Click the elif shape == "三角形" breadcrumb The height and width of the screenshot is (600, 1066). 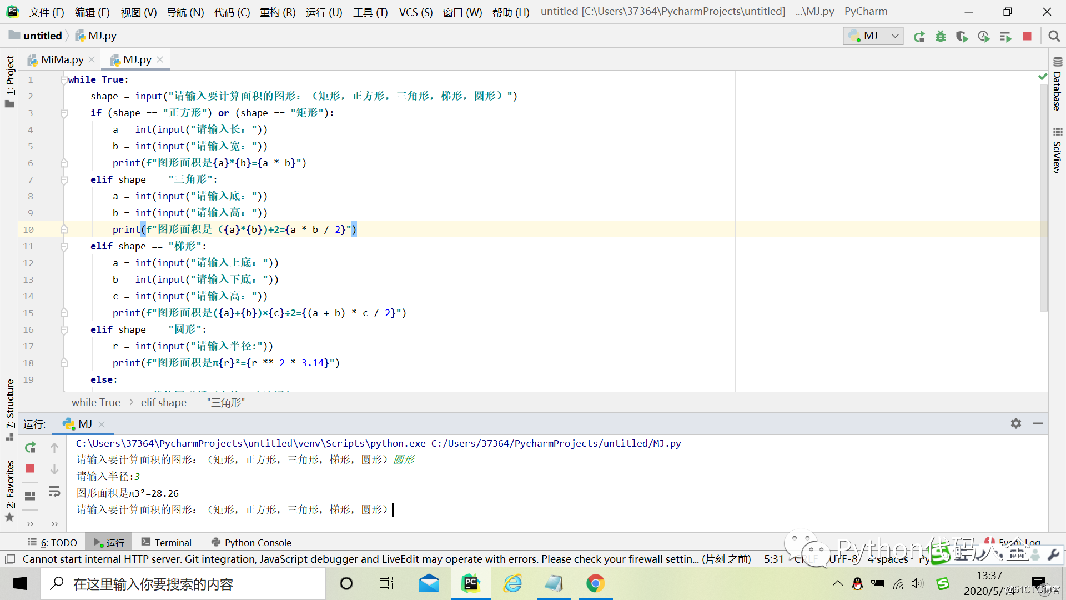click(193, 402)
